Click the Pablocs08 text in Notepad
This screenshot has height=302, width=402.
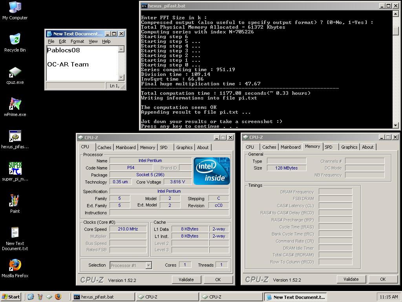click(x=63, y=50)
